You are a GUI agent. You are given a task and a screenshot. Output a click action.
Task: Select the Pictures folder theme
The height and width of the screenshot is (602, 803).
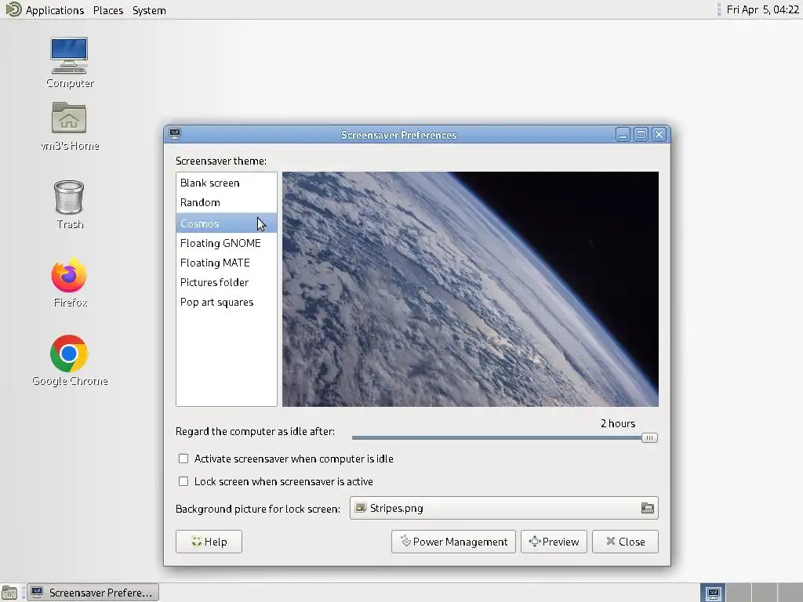point(227,282)
